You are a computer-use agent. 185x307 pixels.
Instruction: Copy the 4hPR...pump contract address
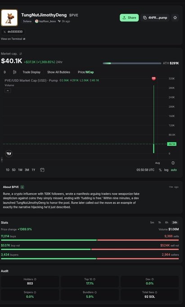(155, 18)
